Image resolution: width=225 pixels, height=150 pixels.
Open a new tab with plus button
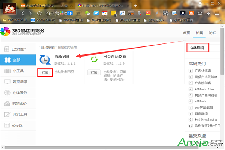(135, 6)
